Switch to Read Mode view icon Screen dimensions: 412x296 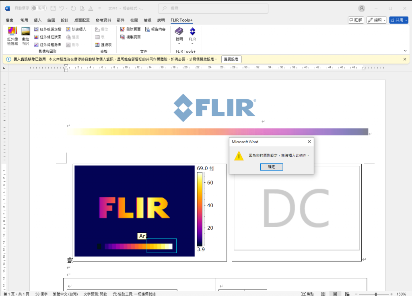pyautogui.click(x=323, y=294)
